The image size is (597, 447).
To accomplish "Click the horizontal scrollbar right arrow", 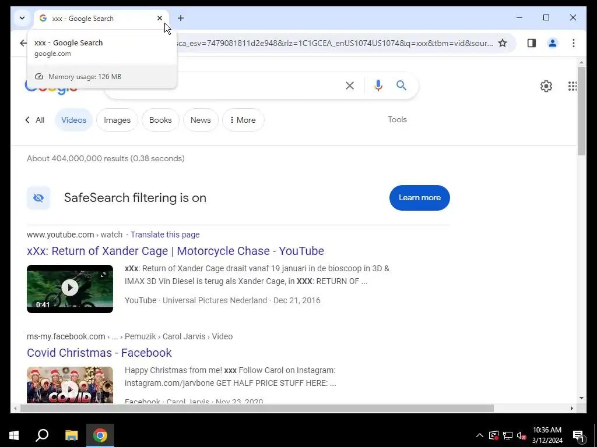I will click(x=571, y=408).
